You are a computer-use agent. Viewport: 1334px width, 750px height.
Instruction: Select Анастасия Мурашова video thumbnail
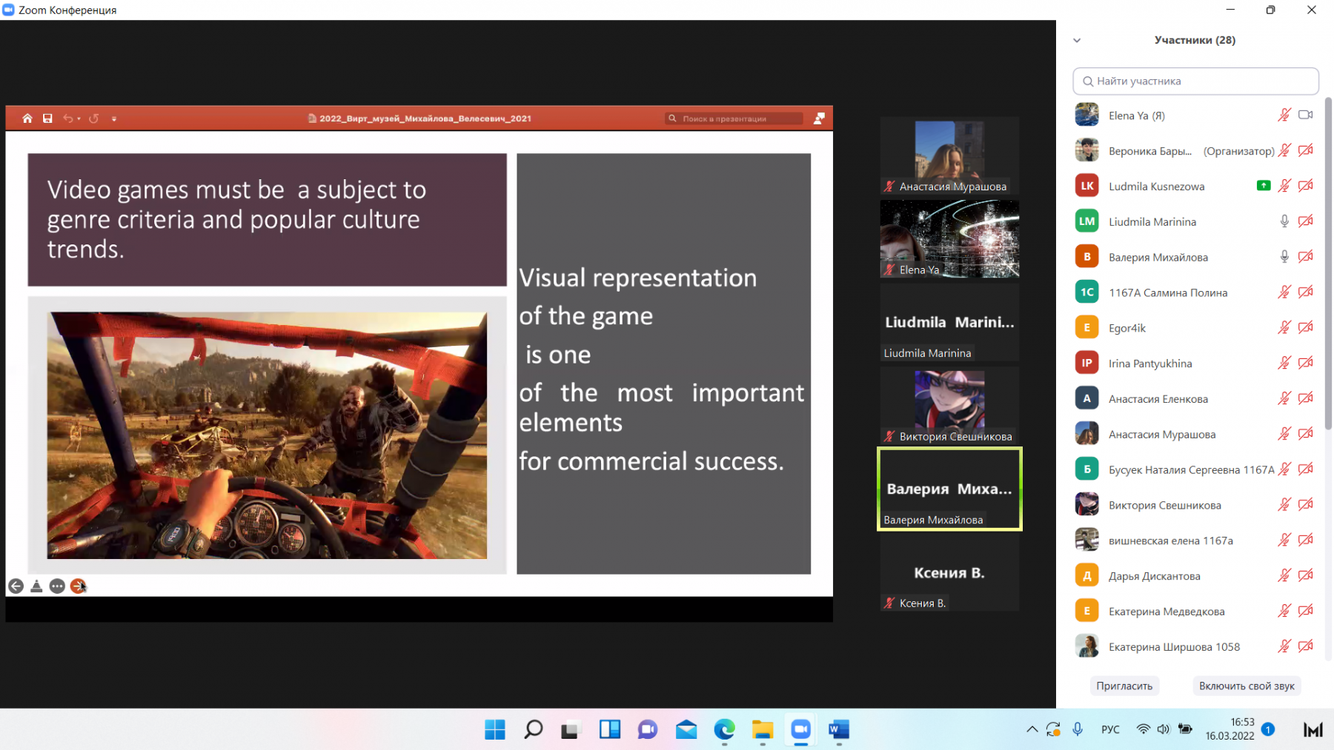point(949,155)
